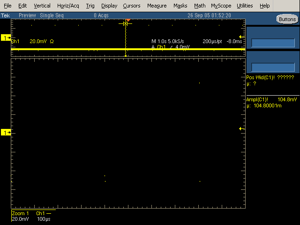The image size is (300, 225).
Task: Open the MyScope menu
Action: (221, 6)
